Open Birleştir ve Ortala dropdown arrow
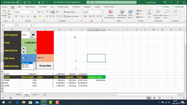 (80, 16)
